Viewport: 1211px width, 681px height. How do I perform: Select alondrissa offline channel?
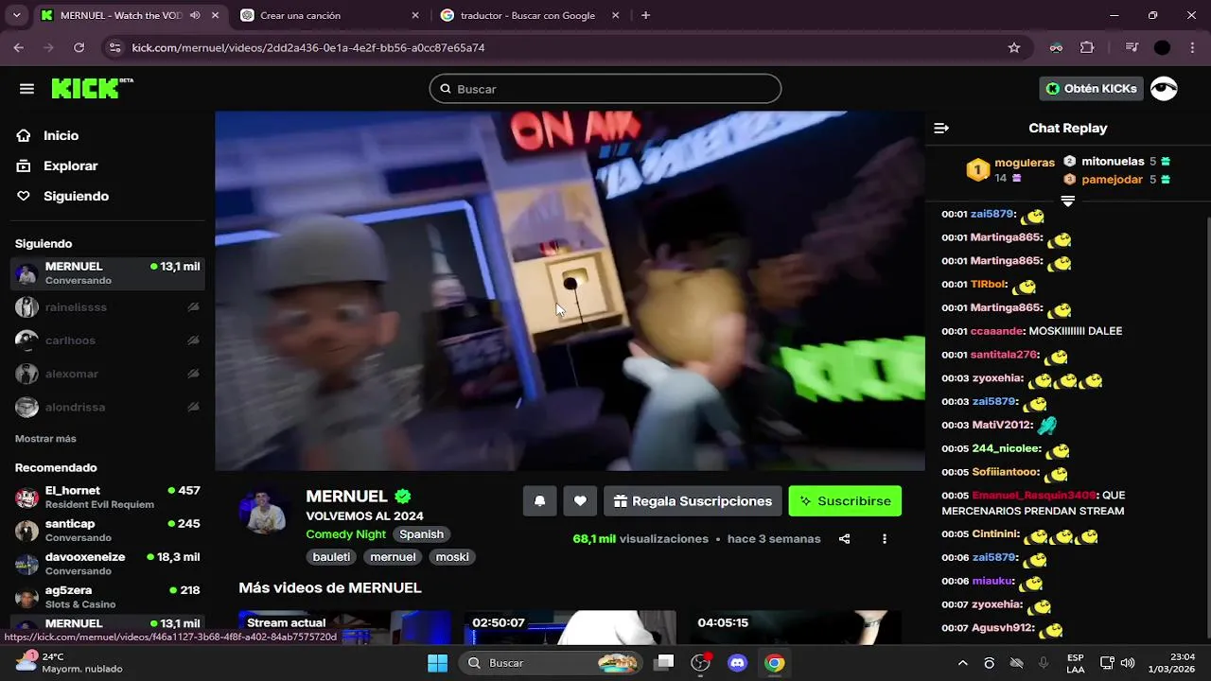tap(108, 407)
